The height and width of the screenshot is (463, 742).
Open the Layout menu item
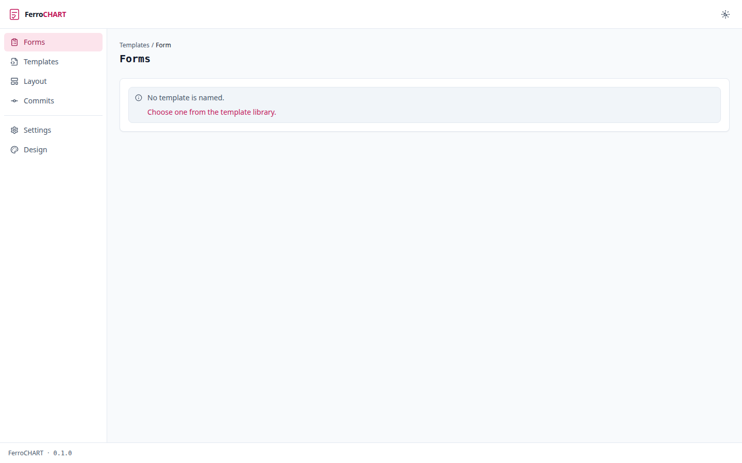[53, 81]
